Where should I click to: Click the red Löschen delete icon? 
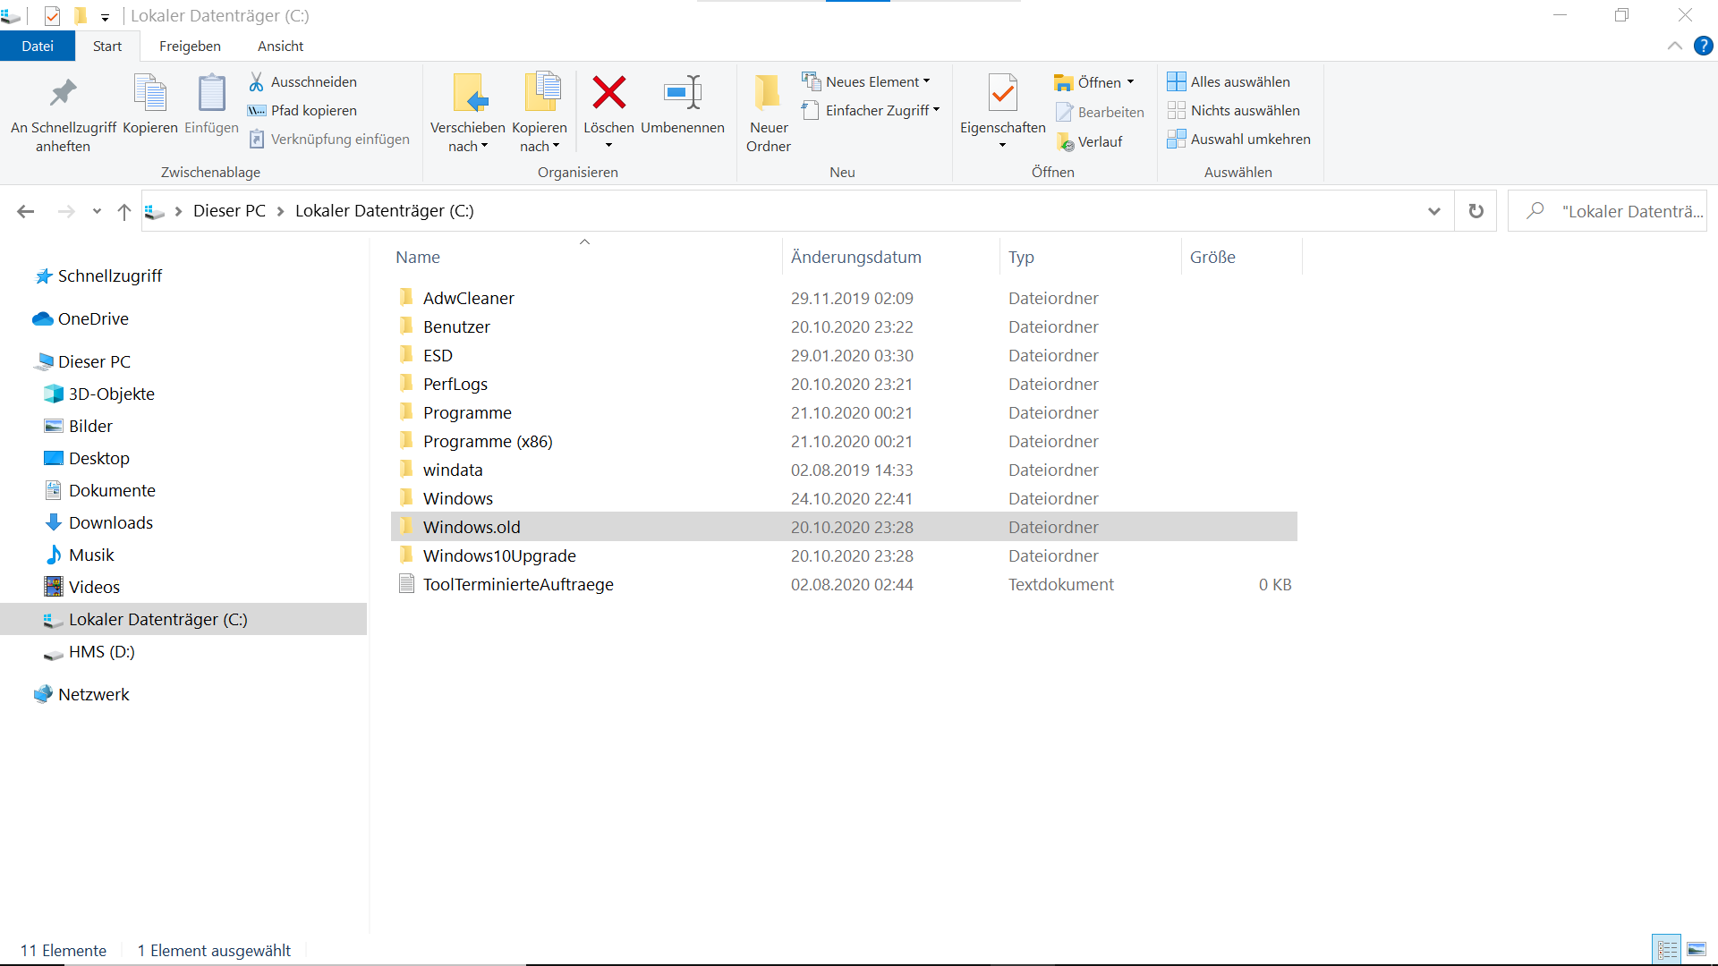coord(608,93)
